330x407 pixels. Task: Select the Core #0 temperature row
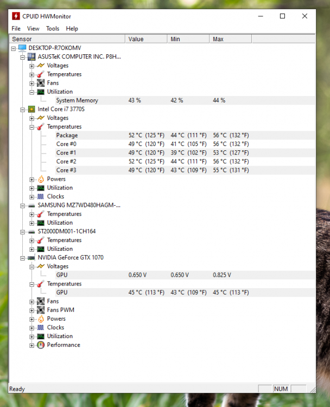[185, 144]
